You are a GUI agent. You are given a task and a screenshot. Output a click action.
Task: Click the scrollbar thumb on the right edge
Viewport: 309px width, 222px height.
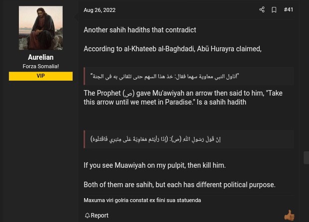pyautogui.click(x=307, y=157)
